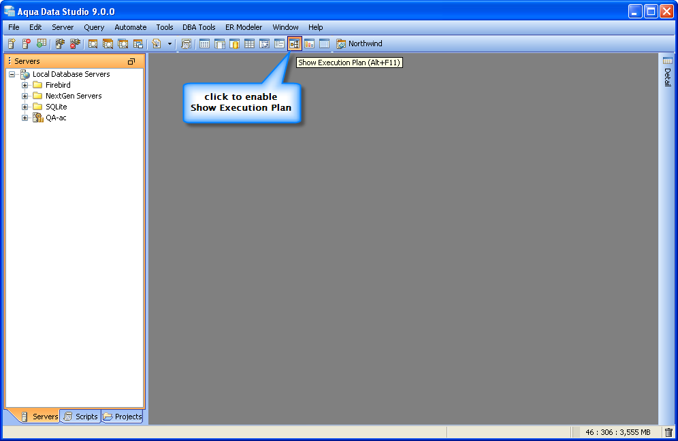Click the Northwind database label
Screen dimensions: 678x441
[366, 43]
